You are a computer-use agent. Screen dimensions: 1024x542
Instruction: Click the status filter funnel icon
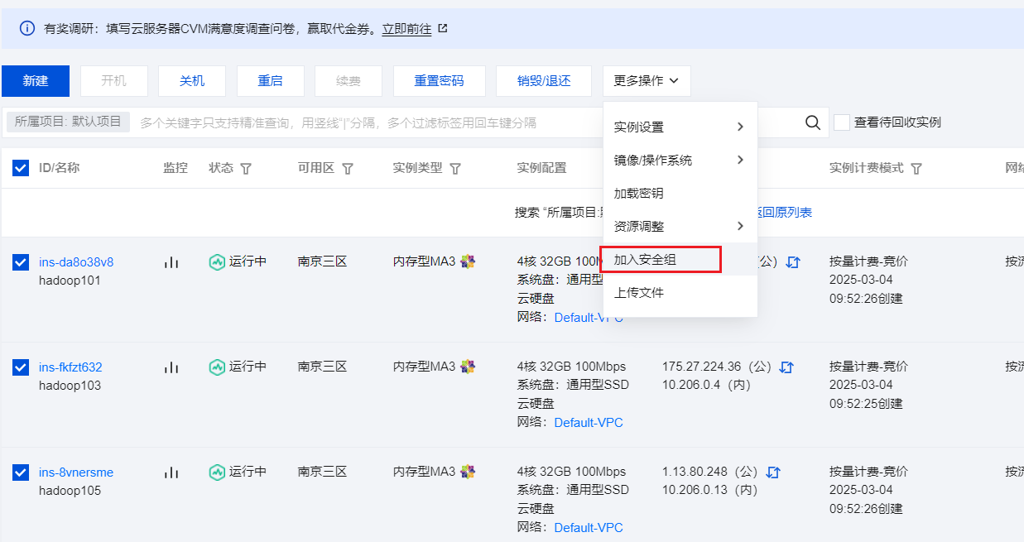pos(245,169)
